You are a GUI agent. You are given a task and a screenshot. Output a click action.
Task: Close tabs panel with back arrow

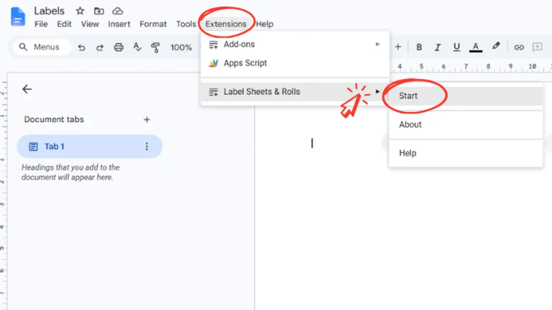[27, 90]
